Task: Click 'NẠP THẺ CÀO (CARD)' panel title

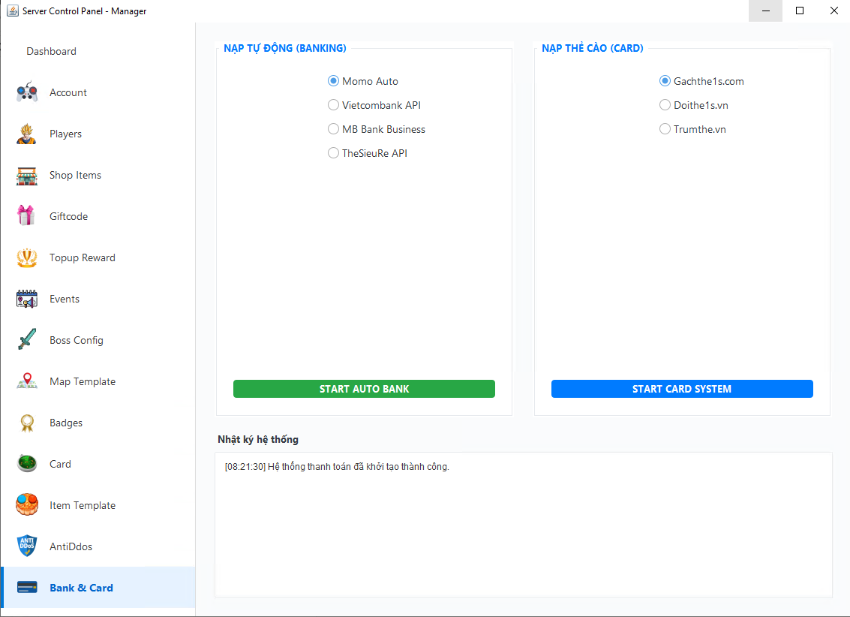Action: coord(593,48)
